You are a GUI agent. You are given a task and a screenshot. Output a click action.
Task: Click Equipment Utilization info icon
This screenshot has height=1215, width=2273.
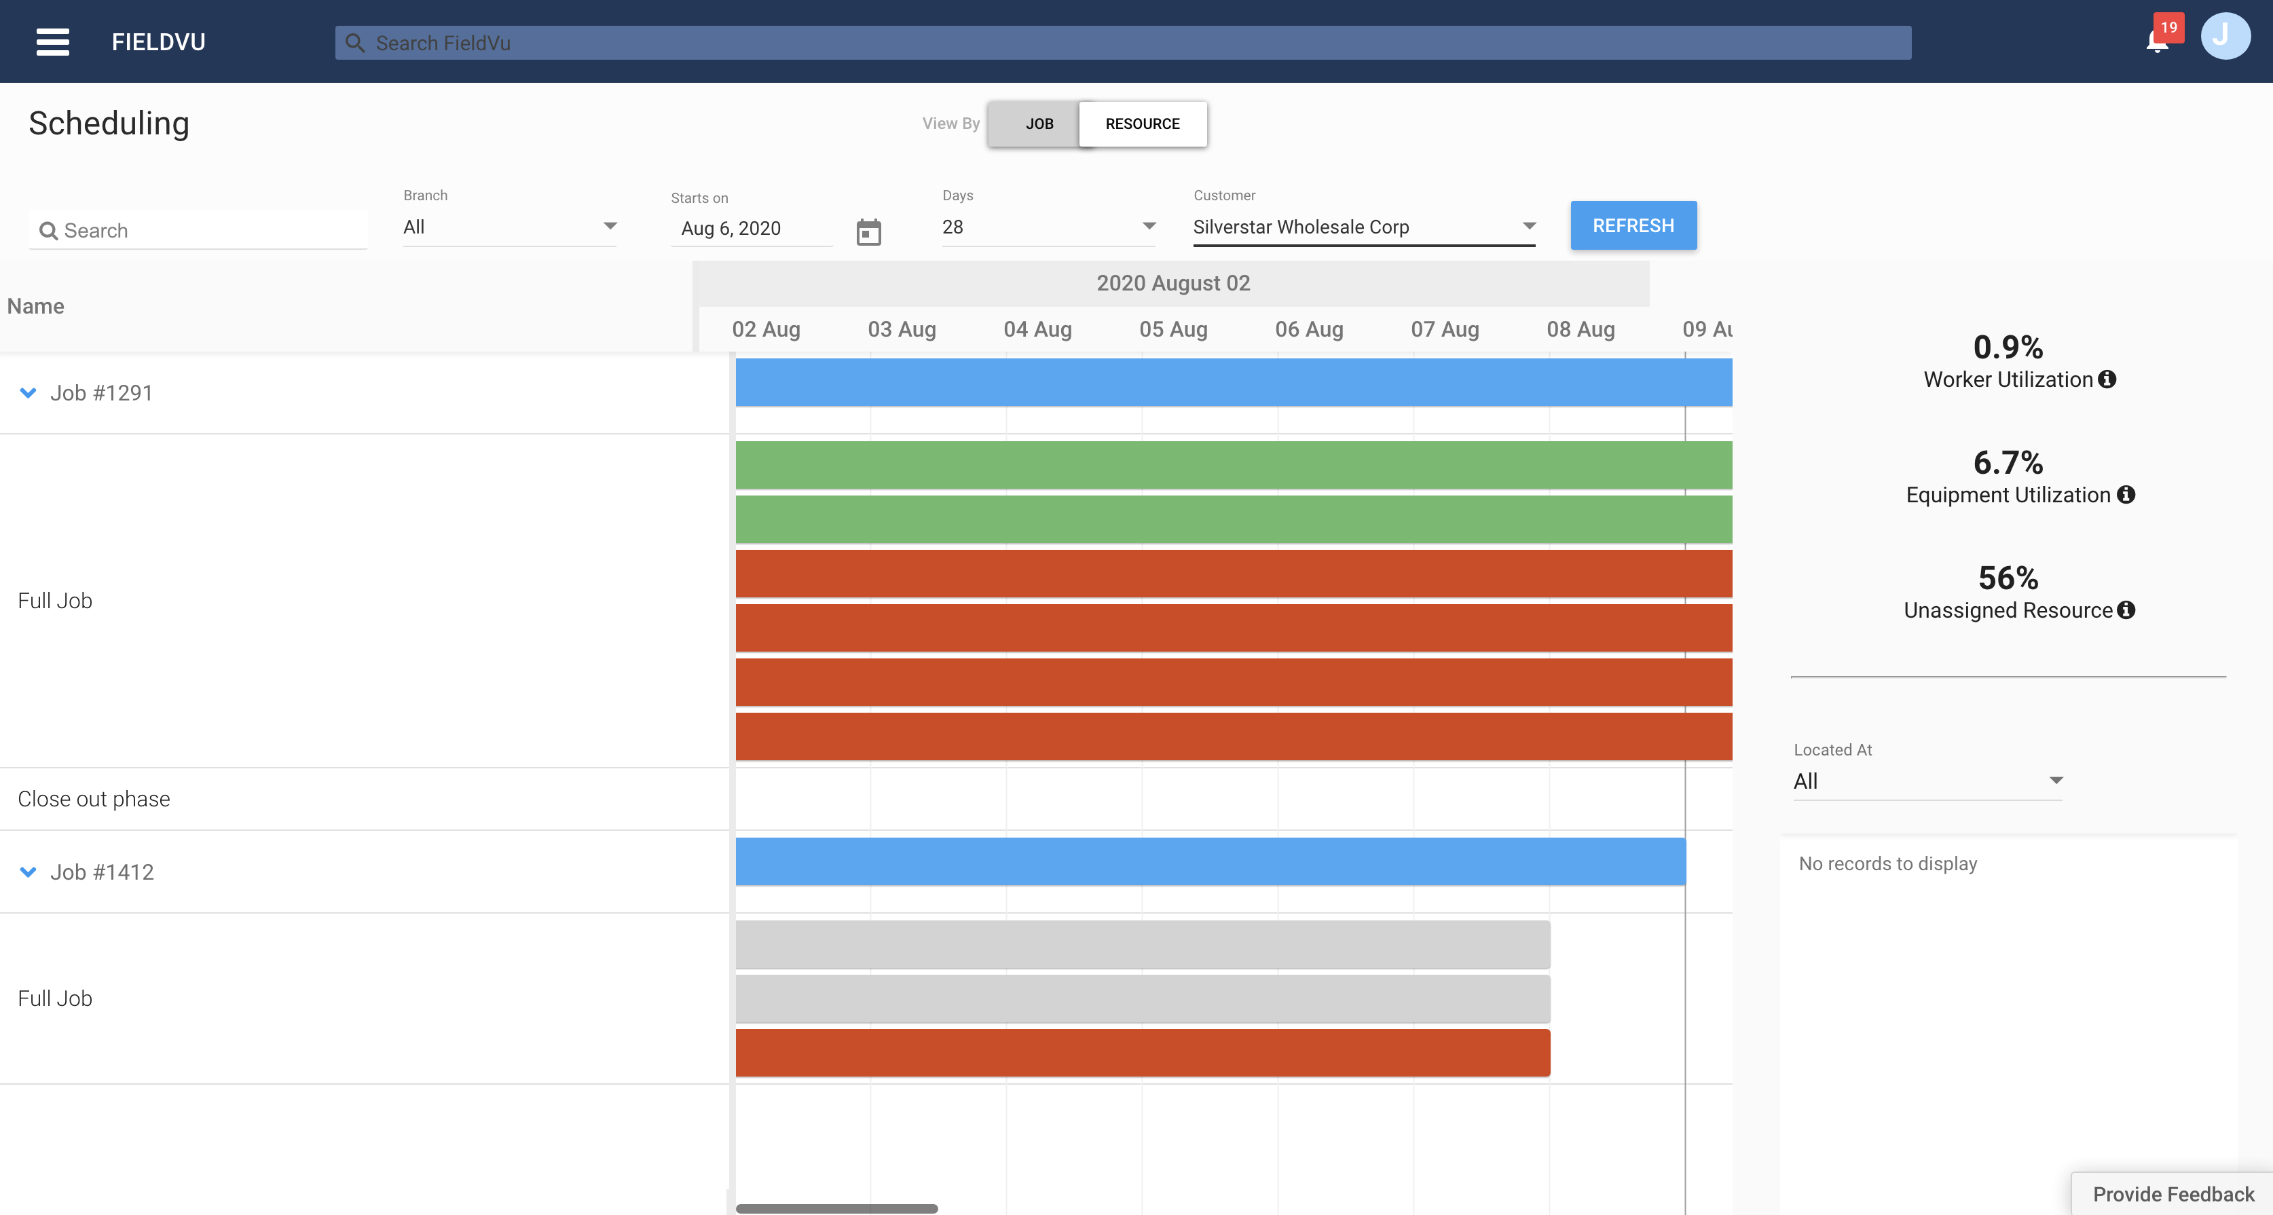pyautogui.click(x=2126, y=495)
